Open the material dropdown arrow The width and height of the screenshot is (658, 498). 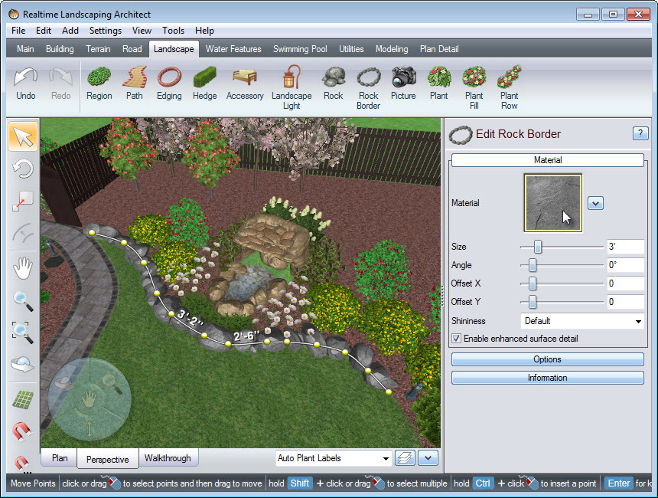pos(595,203)
